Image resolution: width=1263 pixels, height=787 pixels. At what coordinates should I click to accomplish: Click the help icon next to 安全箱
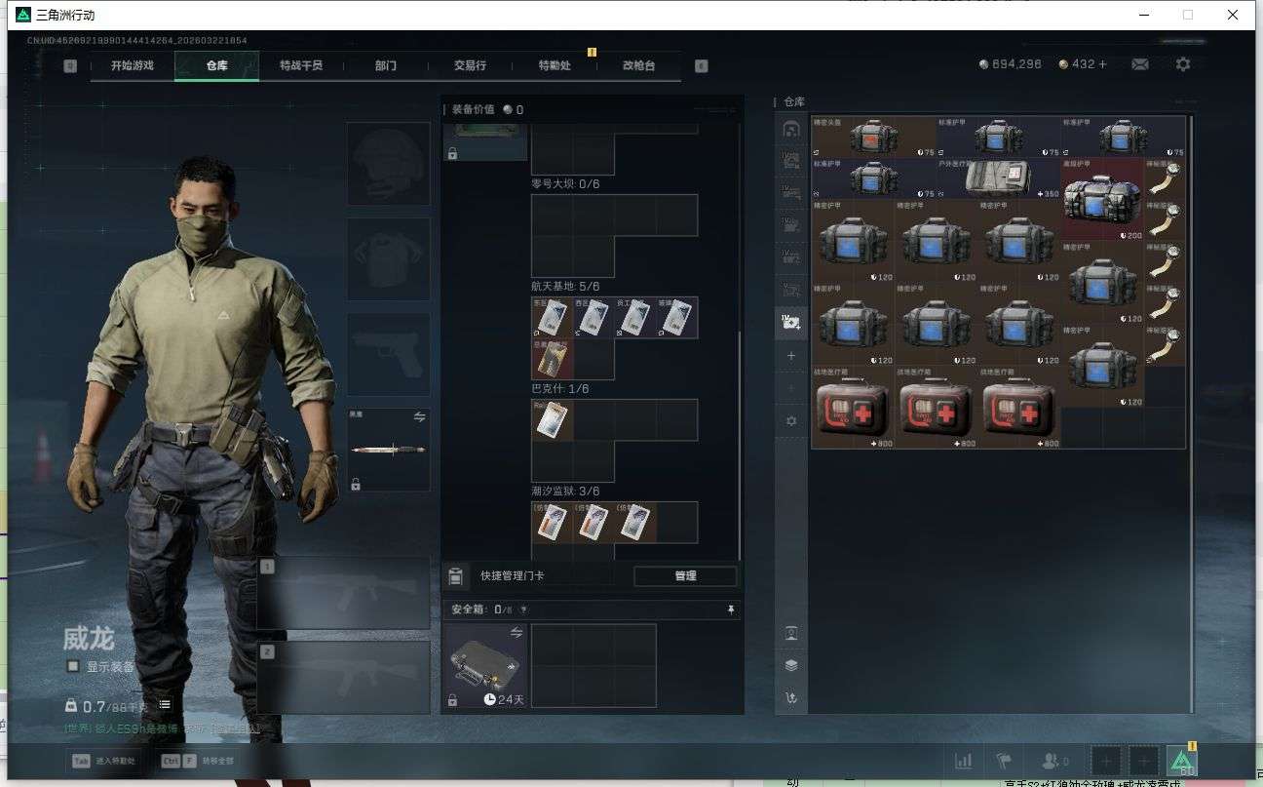[x=523, y=610]
